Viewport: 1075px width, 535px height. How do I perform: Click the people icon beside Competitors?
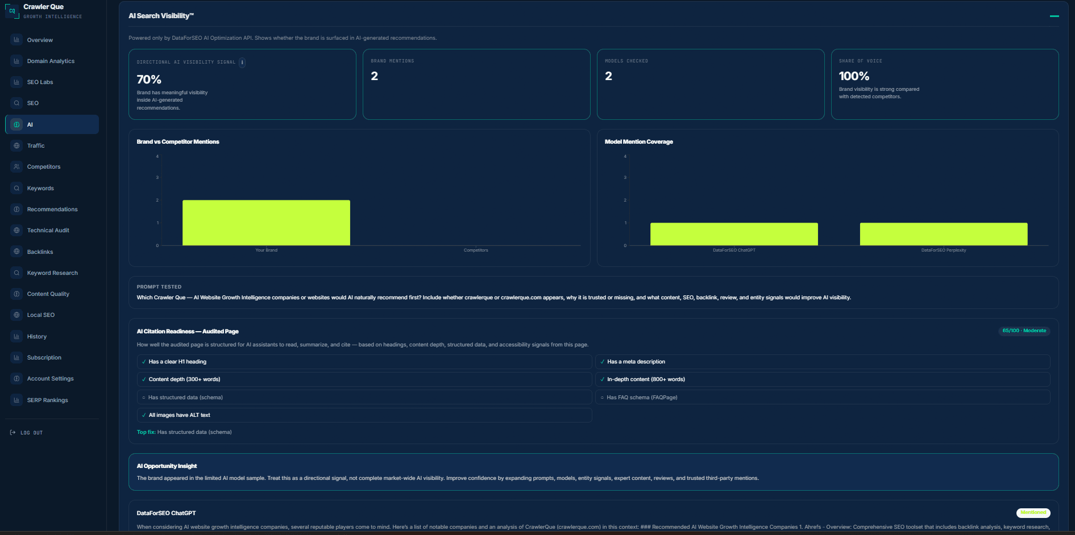click(16, 166)
